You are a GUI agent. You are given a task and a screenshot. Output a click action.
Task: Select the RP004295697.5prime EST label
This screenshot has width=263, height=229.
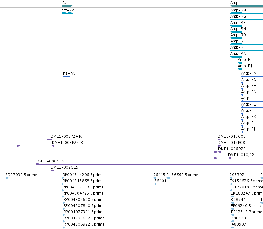coord(84,218)
